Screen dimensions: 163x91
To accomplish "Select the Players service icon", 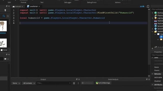I will tap(156, 15).
